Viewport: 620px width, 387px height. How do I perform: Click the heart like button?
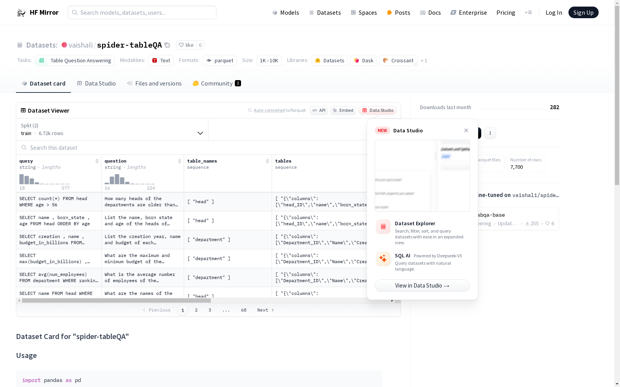click(186, 45)
